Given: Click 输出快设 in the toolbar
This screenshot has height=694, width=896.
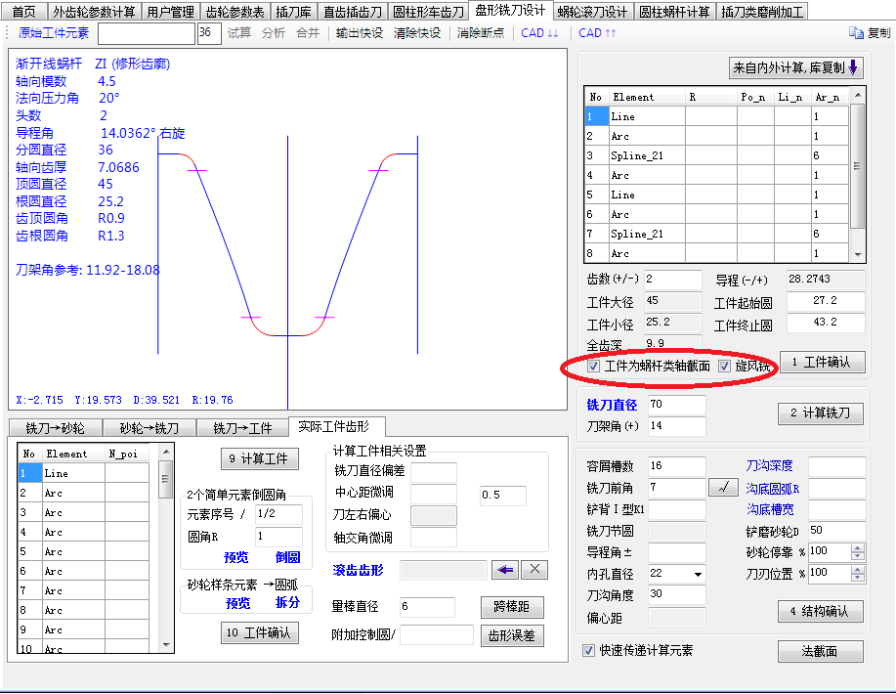Looking at the screenshot, I should click(x=359, y=33).
